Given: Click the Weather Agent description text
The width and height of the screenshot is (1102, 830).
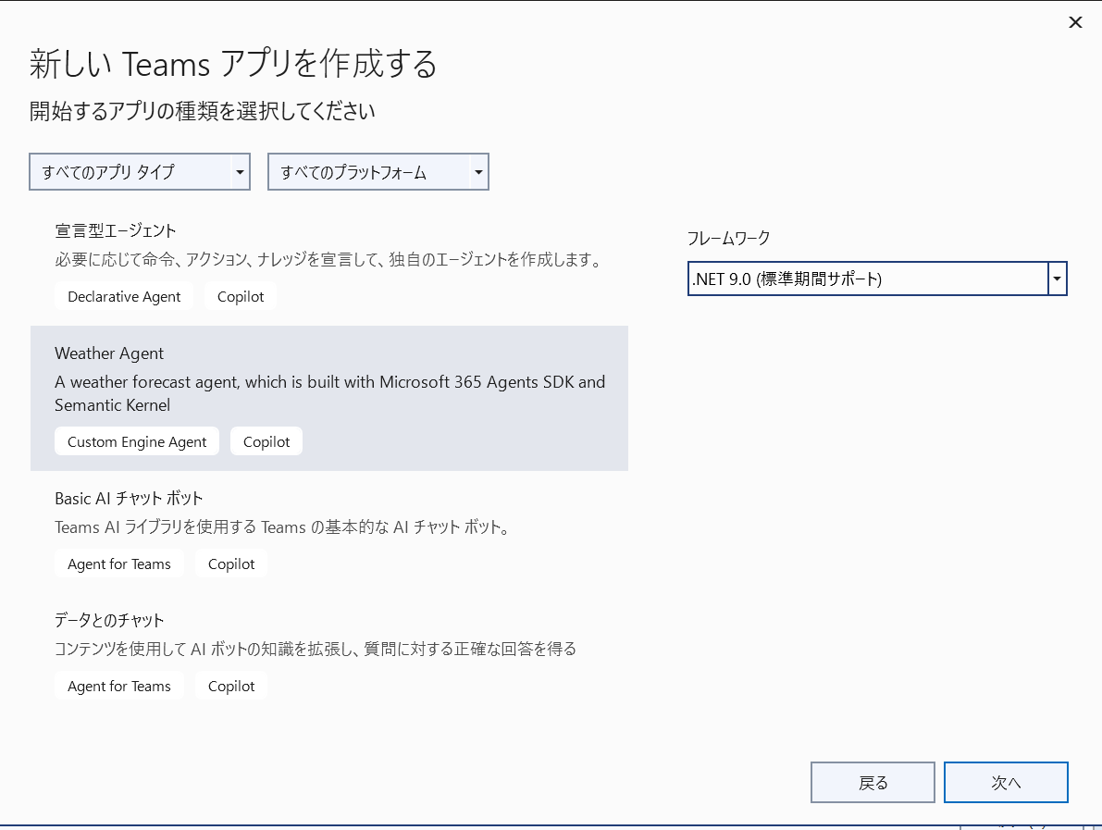Looking at the screenshot, I should click(329, 393).
